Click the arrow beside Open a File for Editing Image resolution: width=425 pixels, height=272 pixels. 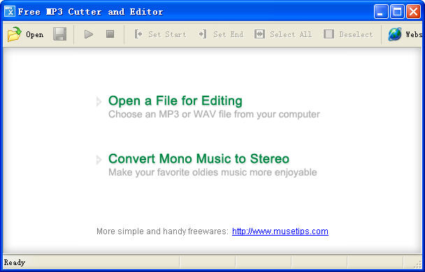(99, 101)
